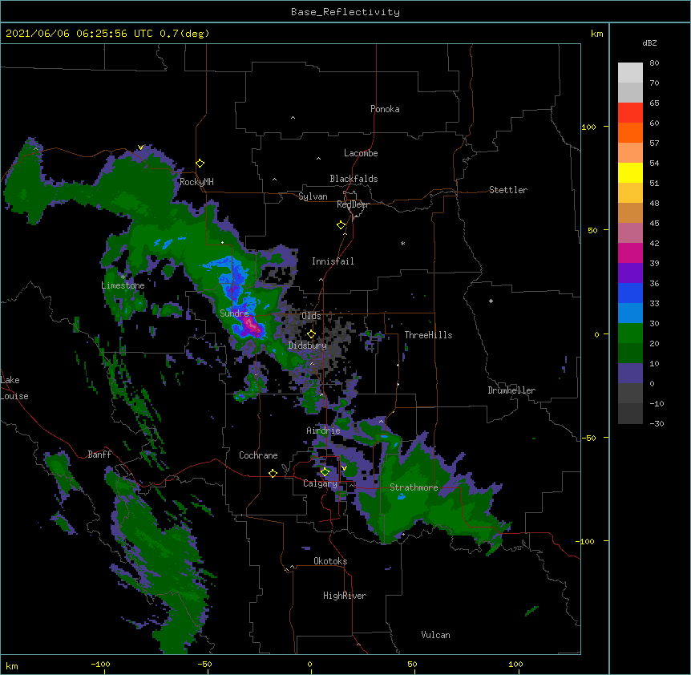Select the Sylvan label
Screen dimensions: 691x675
point(313,196)
